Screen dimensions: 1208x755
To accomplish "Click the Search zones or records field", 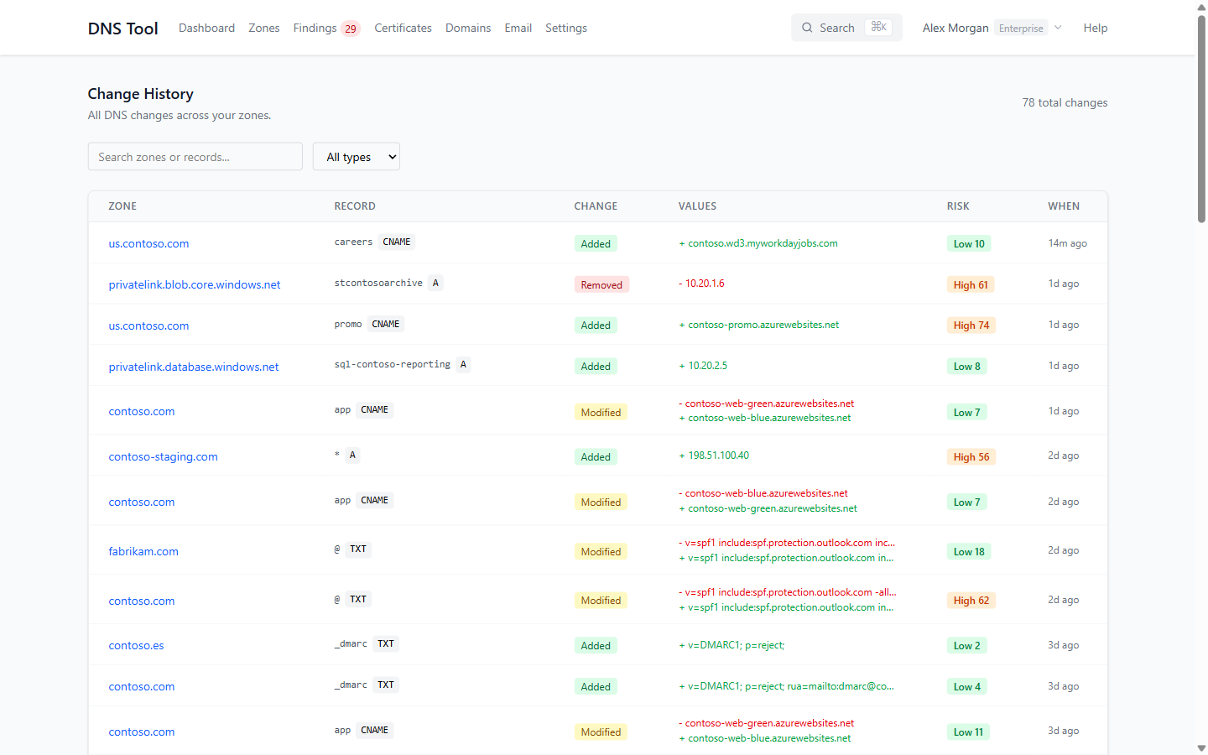I will pos(195,157).
